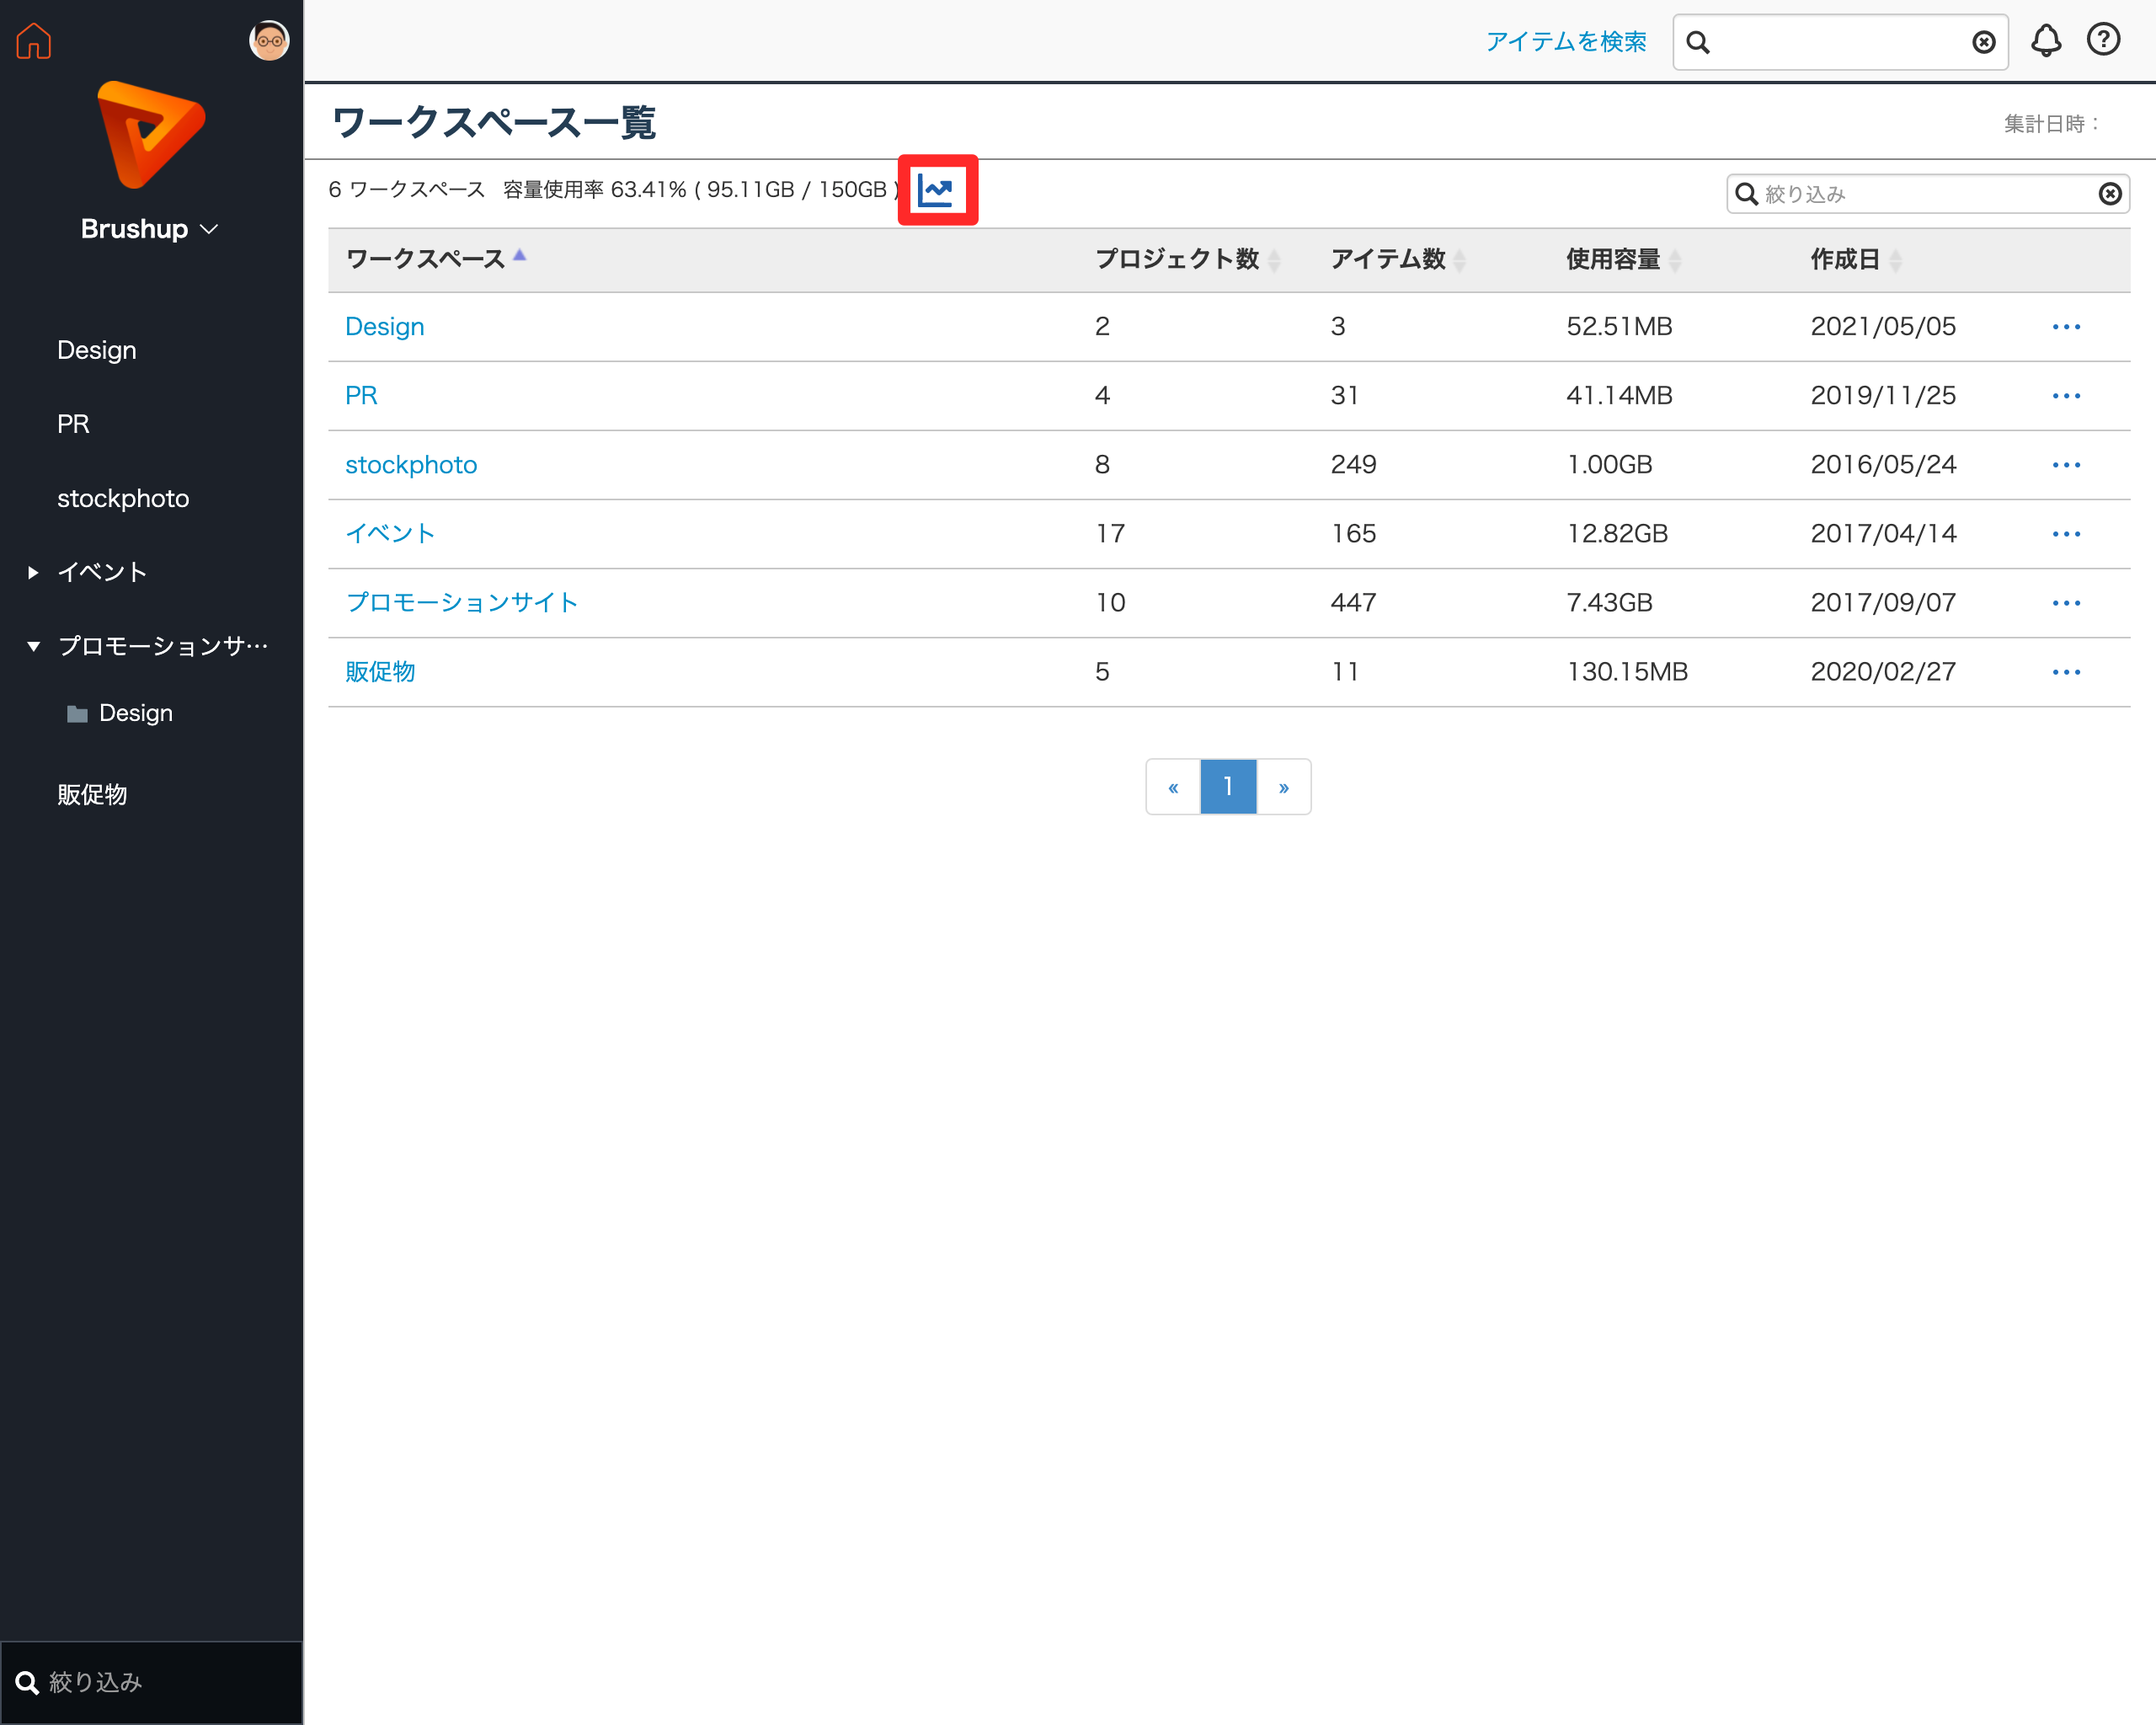
Task: Clear the top item search field
Action: pos(1983,42)
